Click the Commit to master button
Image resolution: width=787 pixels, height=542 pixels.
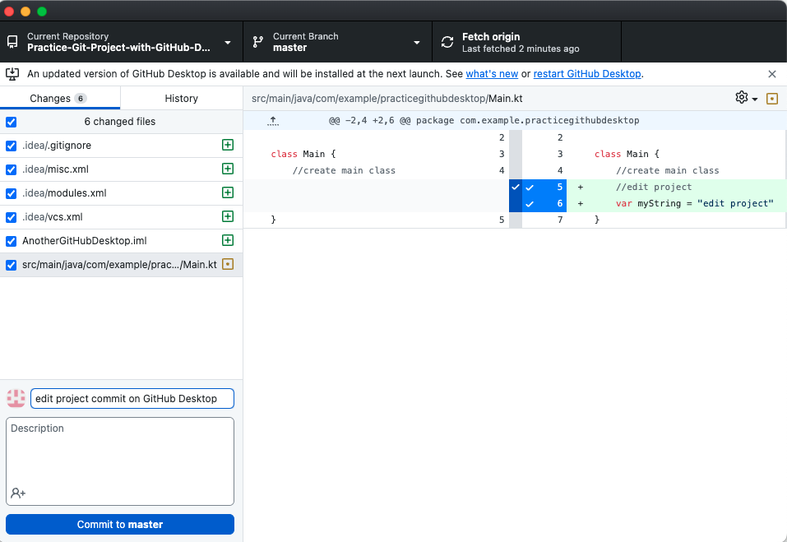120,525
